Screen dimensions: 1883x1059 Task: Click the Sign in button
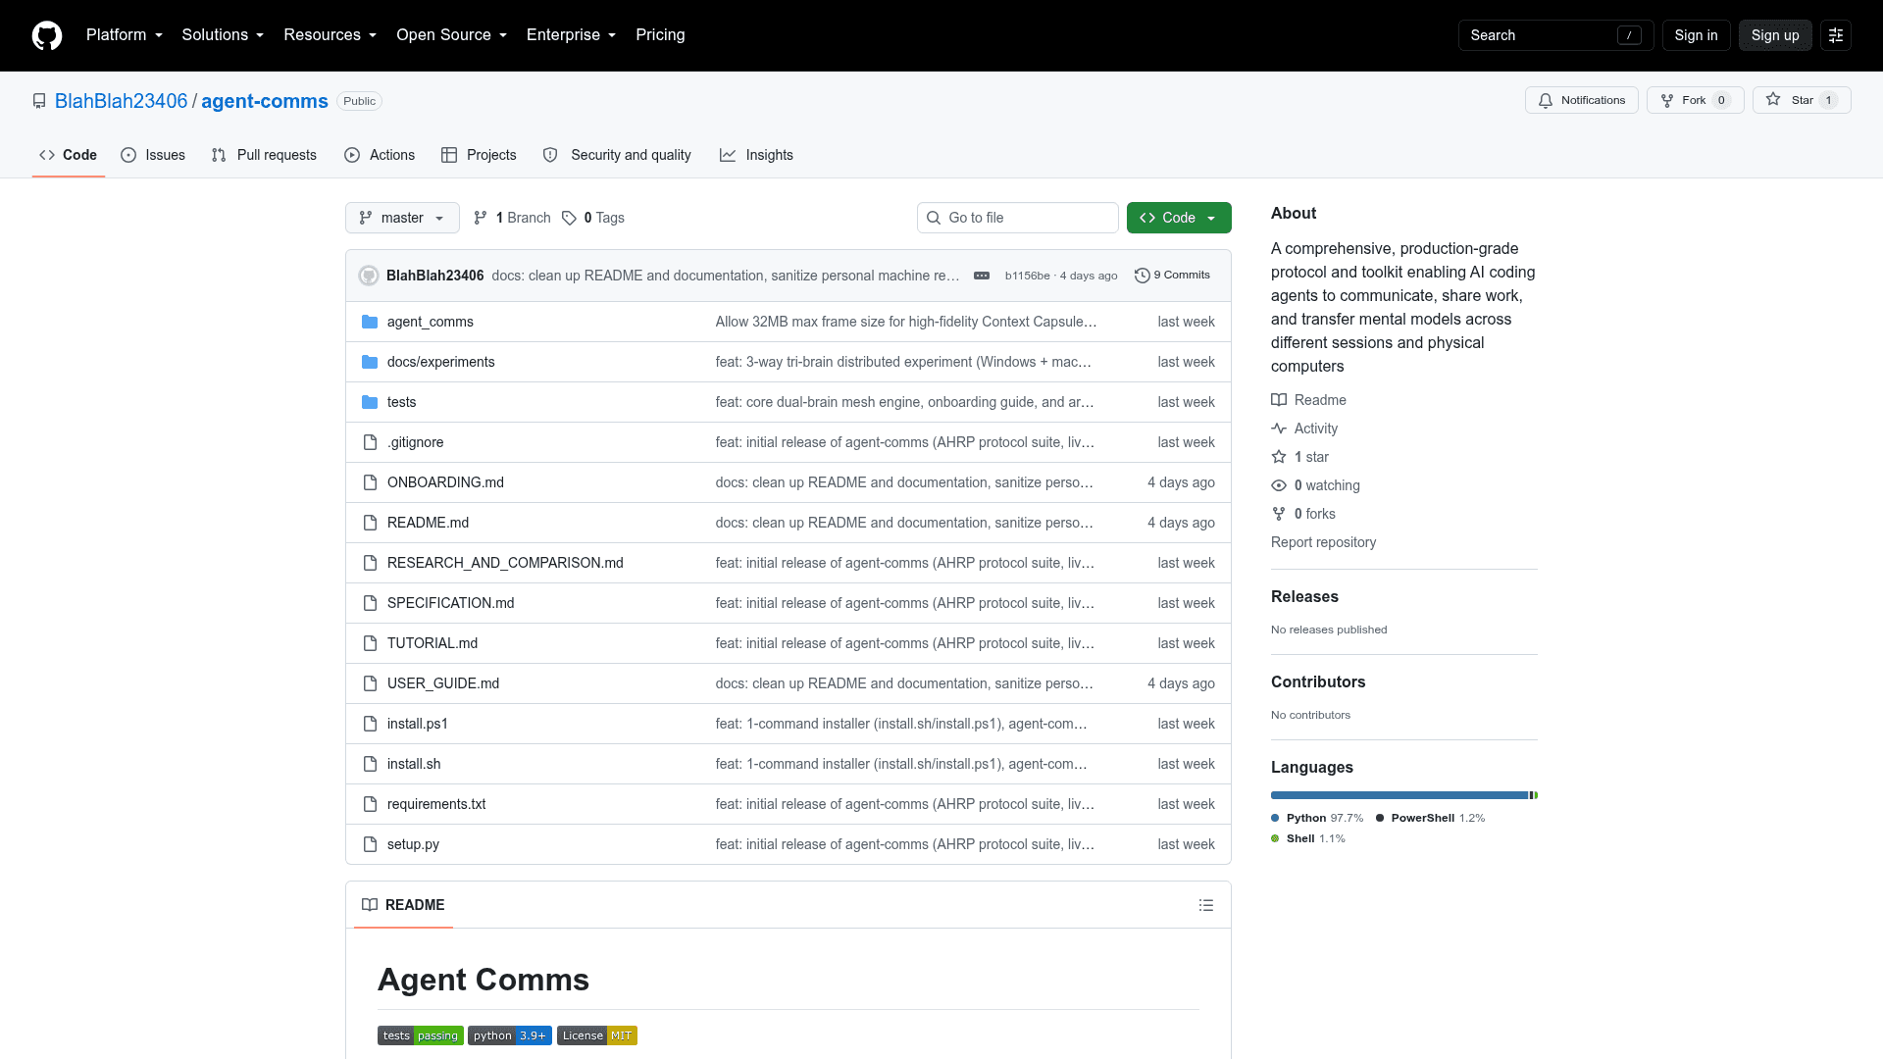pyautogui.click(x=1696, y=35)
